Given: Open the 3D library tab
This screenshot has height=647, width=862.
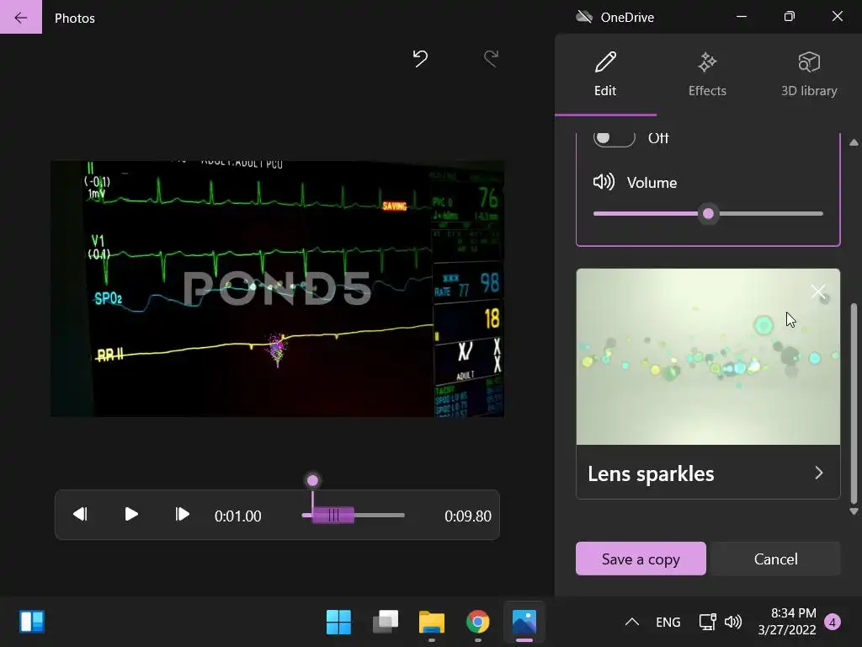Looking at the screenshot, I should pyautogui.click(x=809, y=75).
